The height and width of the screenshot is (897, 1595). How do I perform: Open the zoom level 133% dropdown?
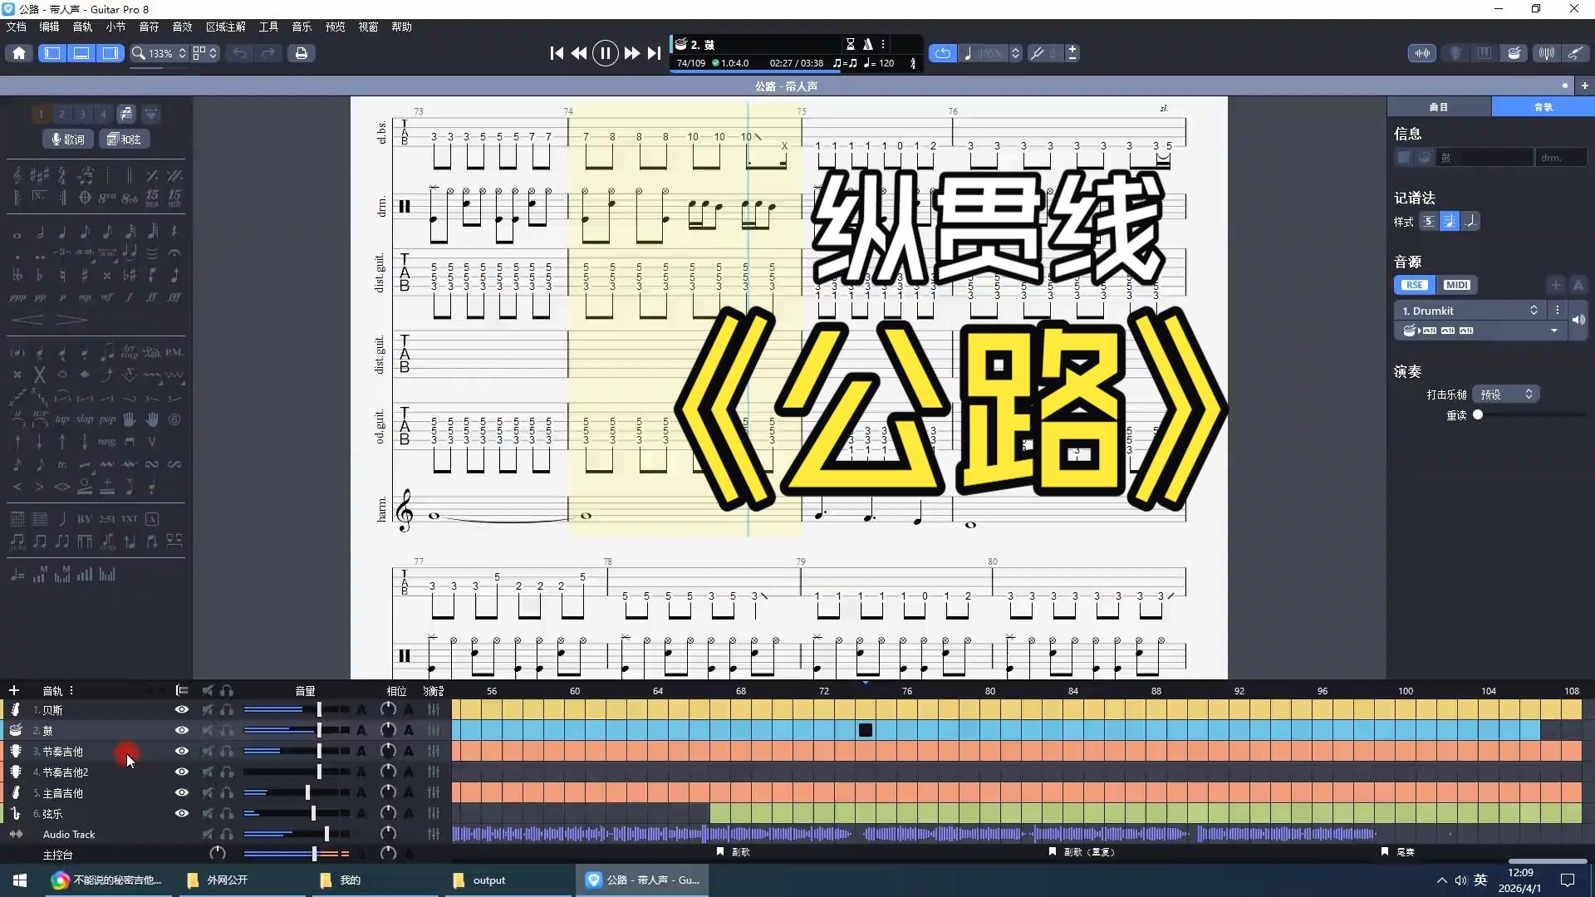[x=159, y=53]
